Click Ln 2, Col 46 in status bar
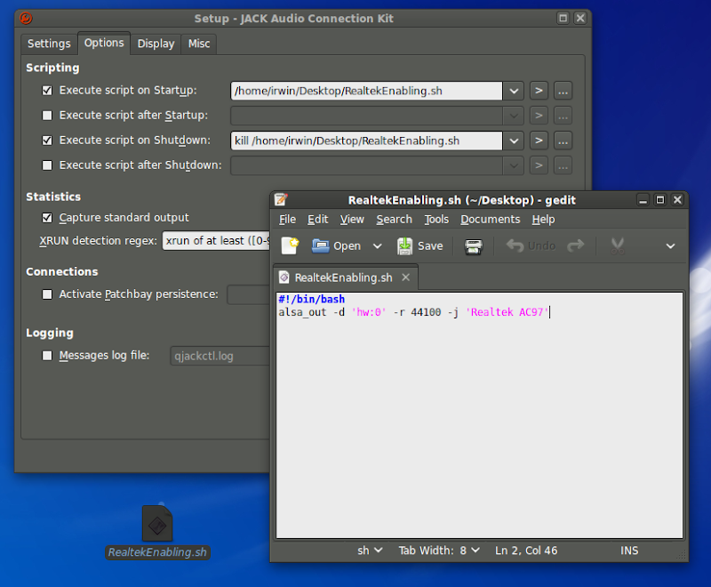Image resolution: width=711 pixels, height=587 pixels. [x=526, y=551]
